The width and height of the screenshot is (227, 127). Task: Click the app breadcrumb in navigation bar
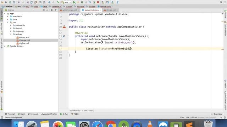click(x=18, y=6)
